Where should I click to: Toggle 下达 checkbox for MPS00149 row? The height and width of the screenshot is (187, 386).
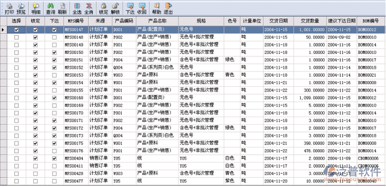pos(55,45)
